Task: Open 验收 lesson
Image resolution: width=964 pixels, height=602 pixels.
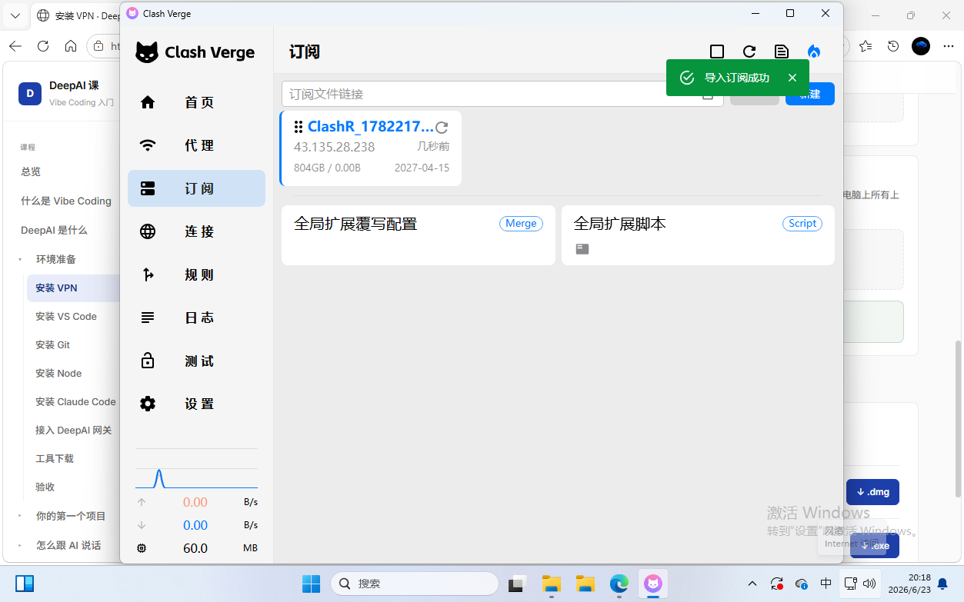Action: (45, 487)
